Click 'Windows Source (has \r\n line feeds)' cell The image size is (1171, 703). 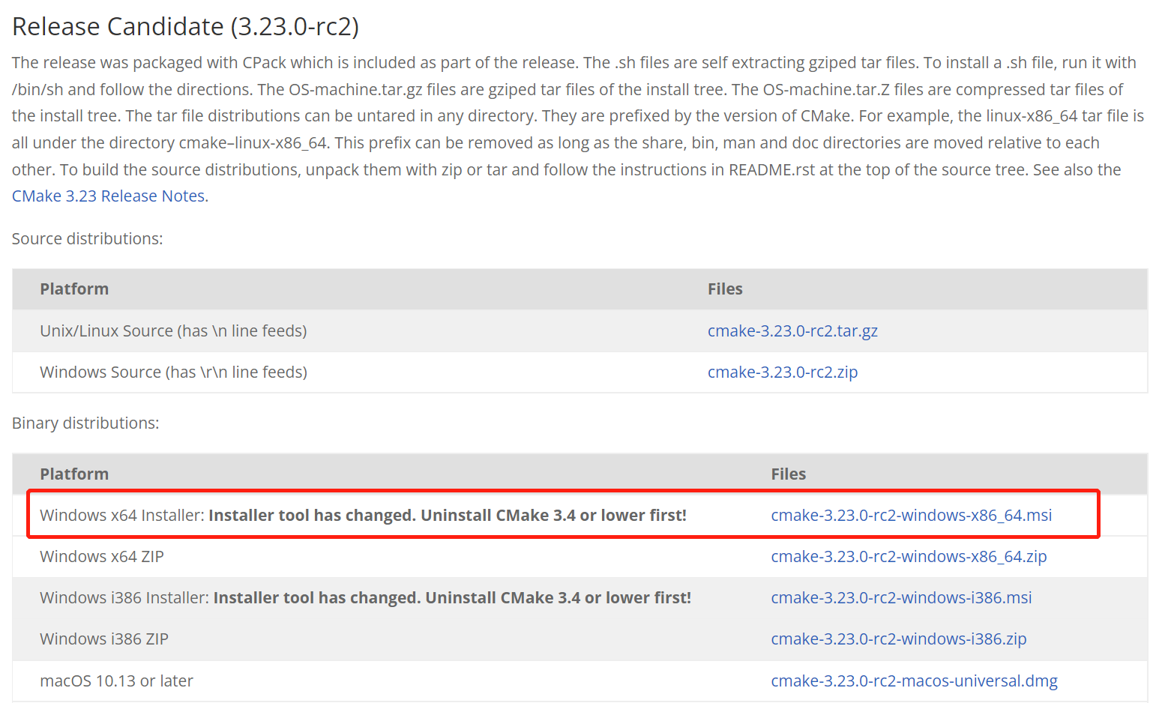(173, 372)
